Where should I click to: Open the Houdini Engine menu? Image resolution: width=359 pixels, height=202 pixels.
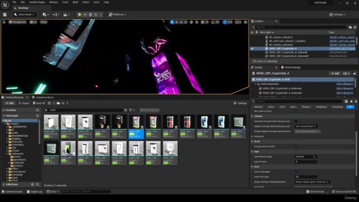pyautogui.click(x=37, y=2)
